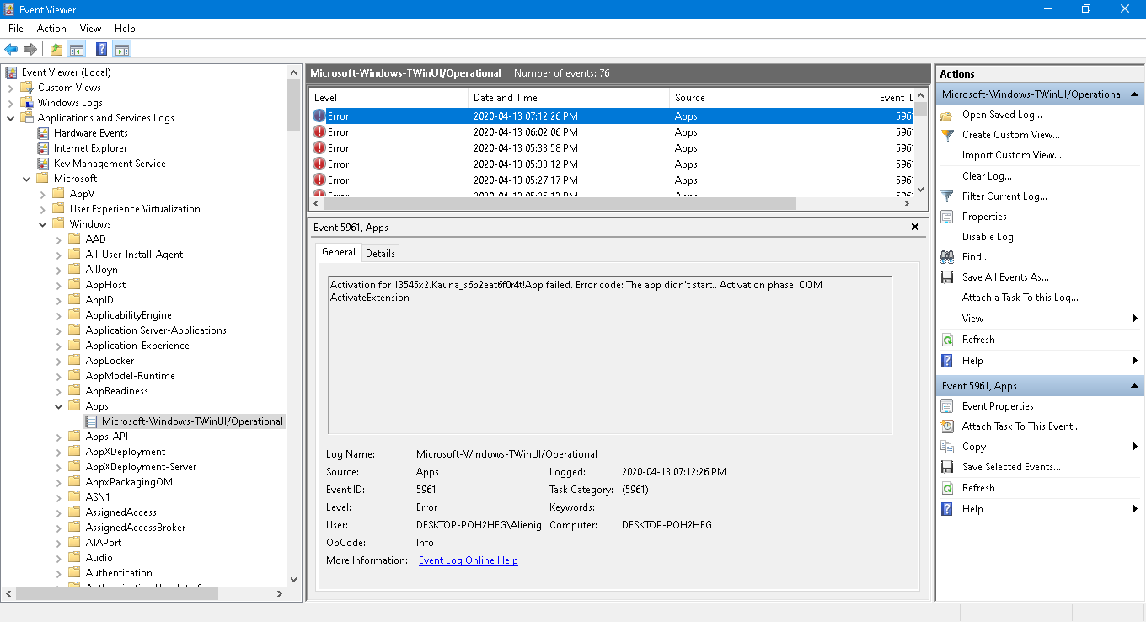Screen dimensions: 1146x622
Task: Select the AppXDeployment-Server folder
Action: (141, 467)
